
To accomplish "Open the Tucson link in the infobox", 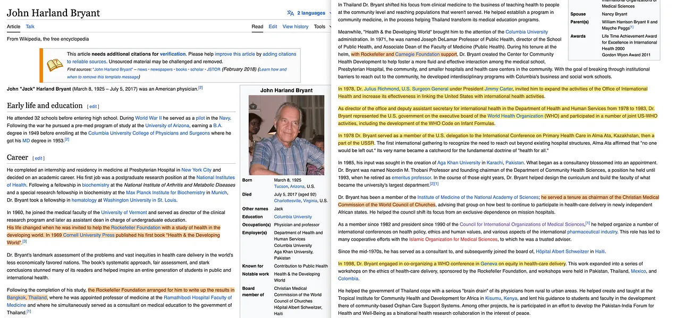I will coord(281,187).
